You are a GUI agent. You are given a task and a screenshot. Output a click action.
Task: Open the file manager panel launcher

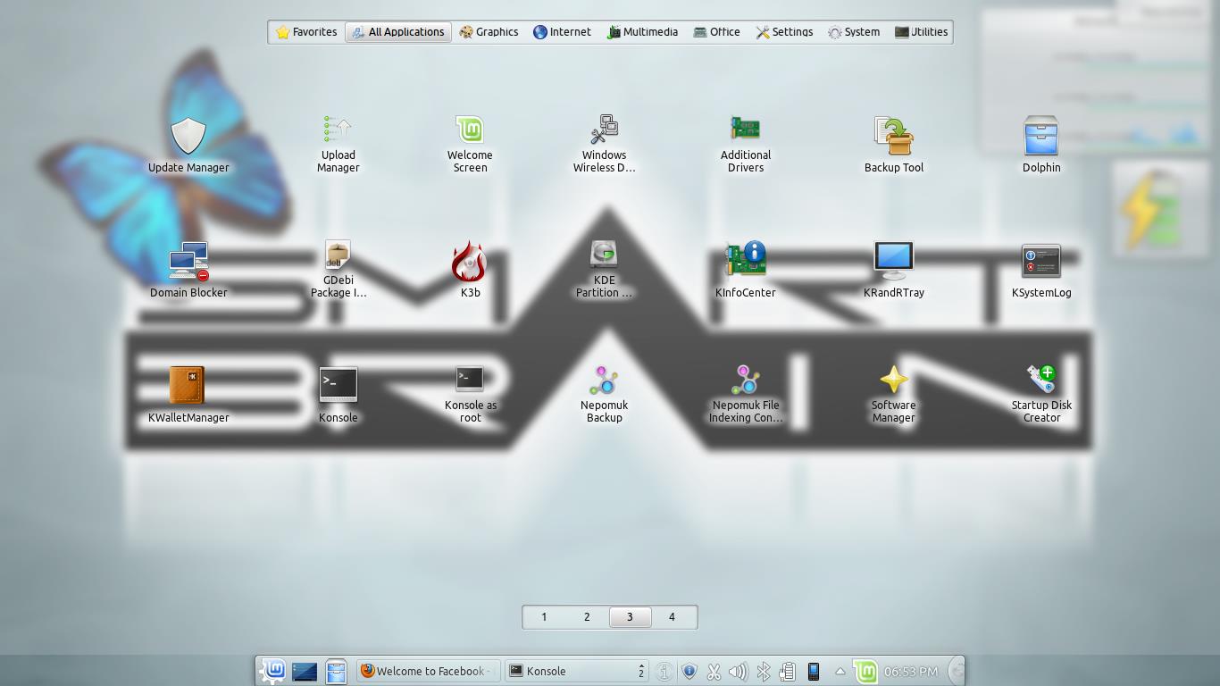coord(336,671)
